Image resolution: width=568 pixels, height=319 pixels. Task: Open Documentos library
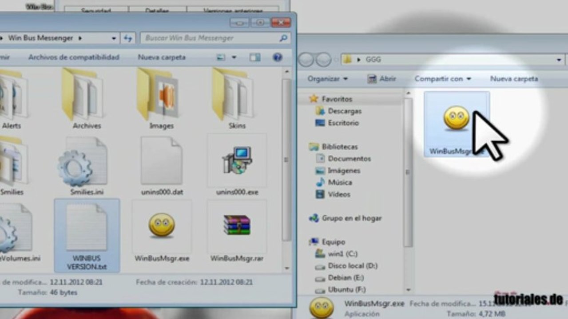[343, 159]
